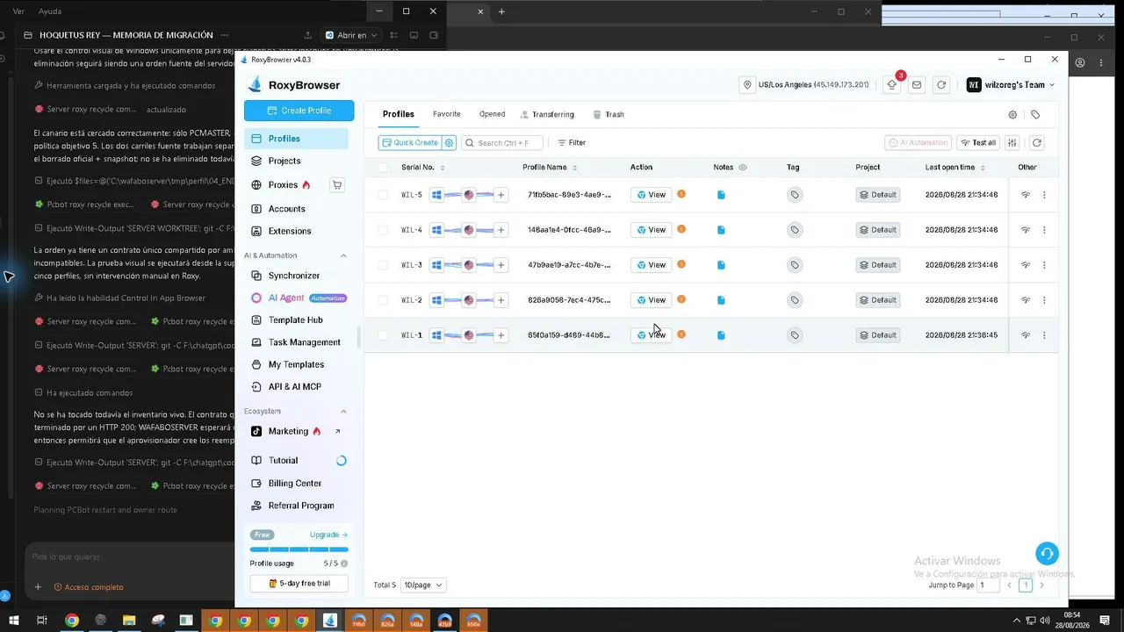Select page 1 in pagination

pos(1025,585)
